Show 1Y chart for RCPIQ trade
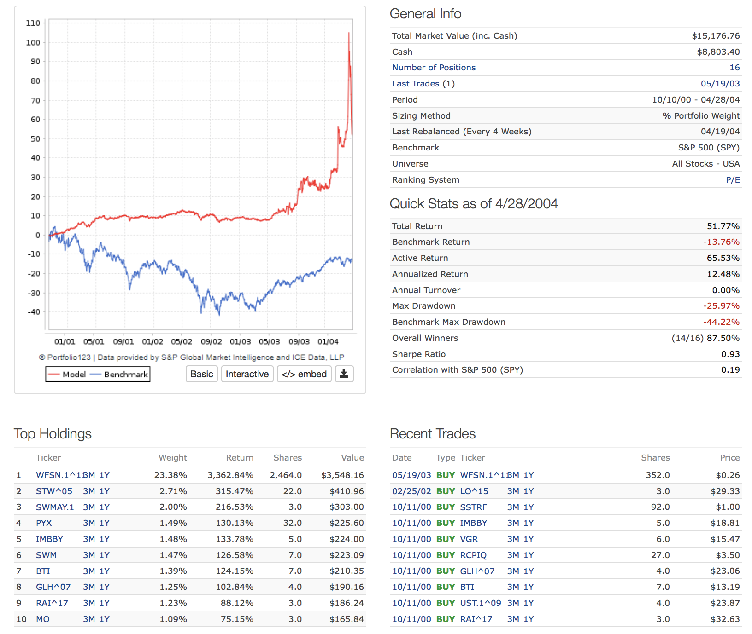 [x=529, y=555]
